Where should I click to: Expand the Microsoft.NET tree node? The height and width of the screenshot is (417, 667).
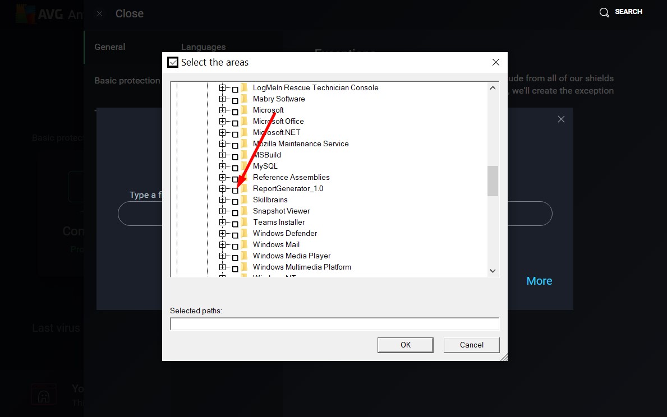pyautogui.click(x=222, y=132)
